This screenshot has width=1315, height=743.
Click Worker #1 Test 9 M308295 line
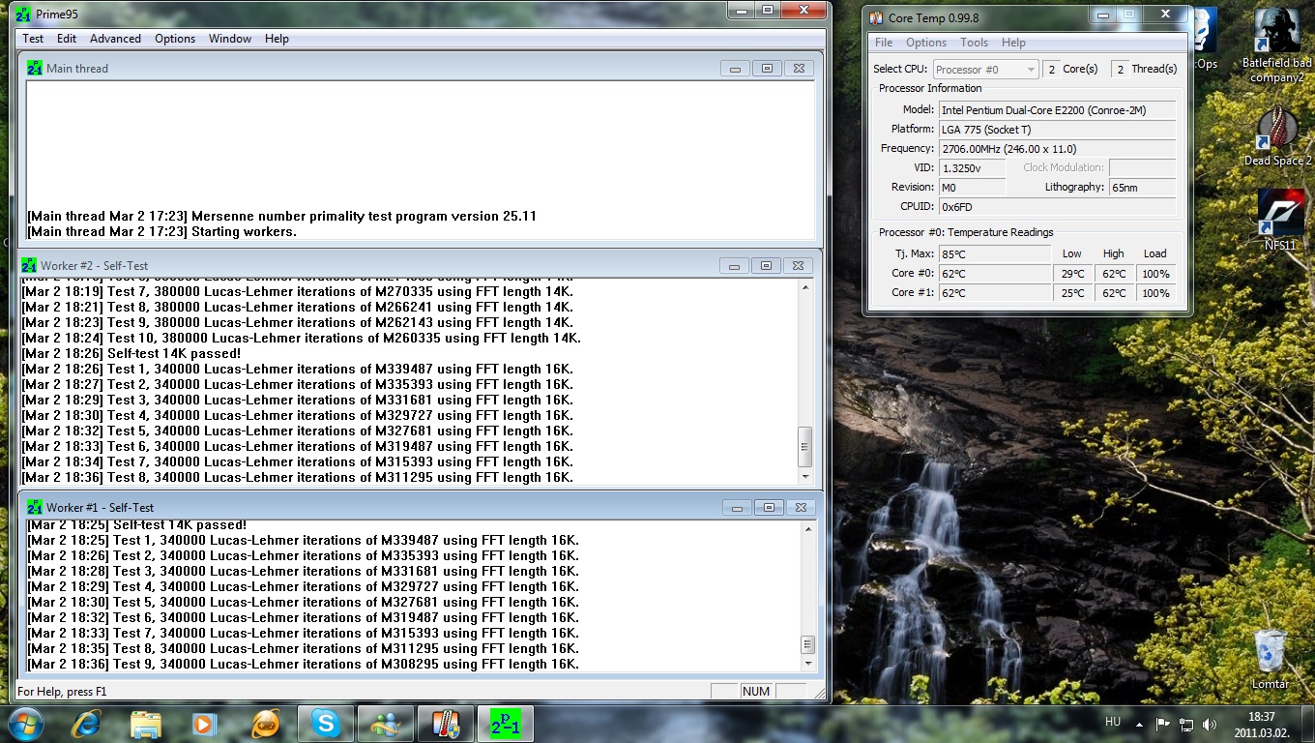click(x=303, y=664)
